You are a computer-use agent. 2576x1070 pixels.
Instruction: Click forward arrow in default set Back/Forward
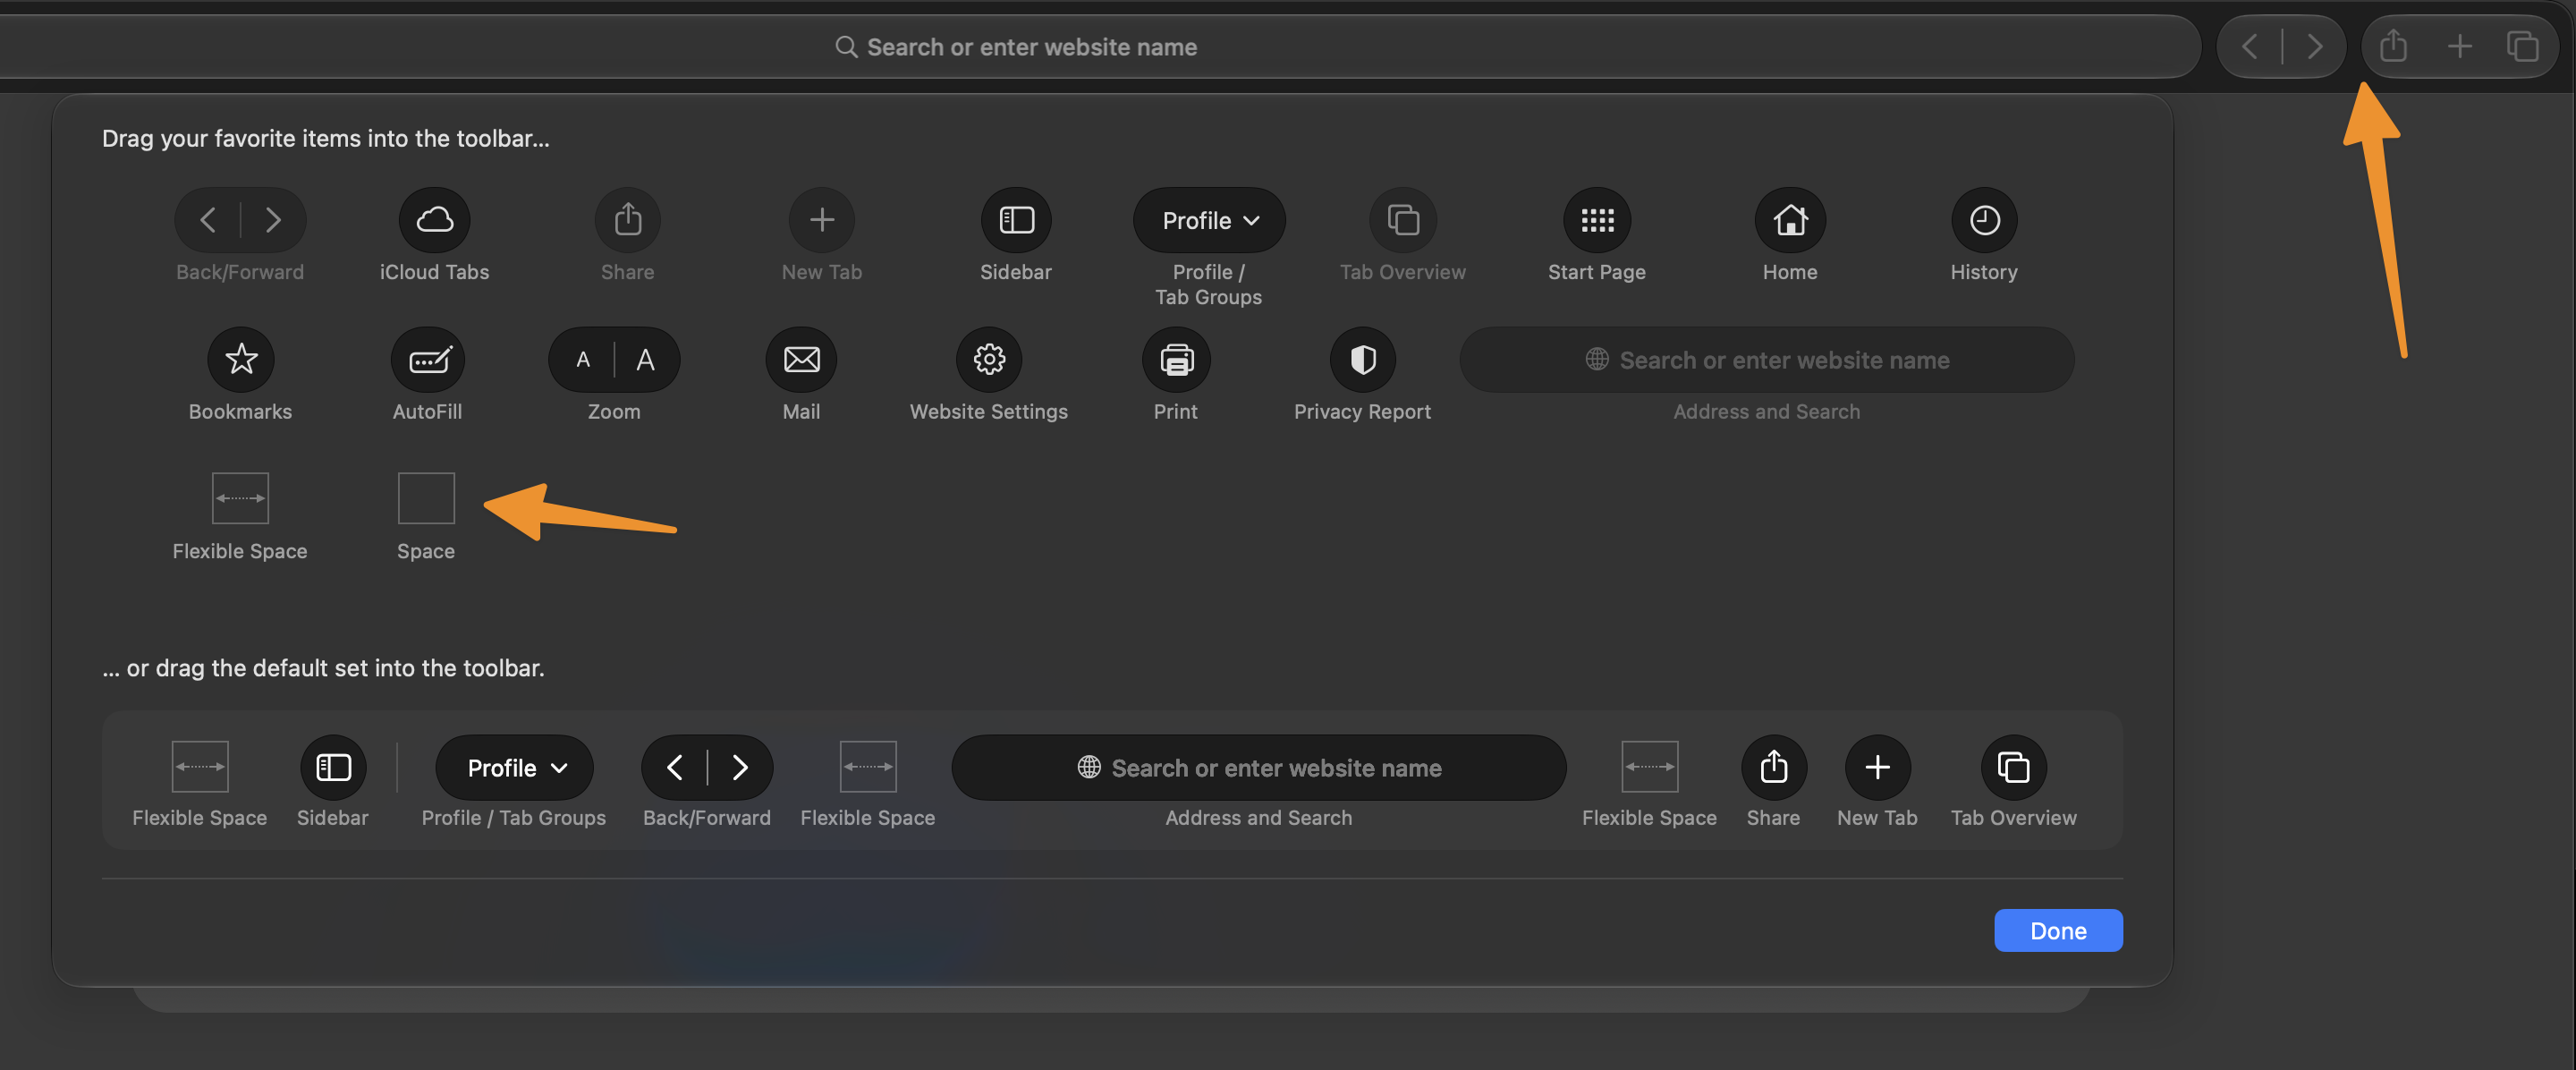[740, 767]
